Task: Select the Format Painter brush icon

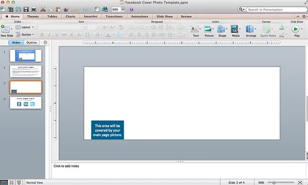Action: [x=66, y=9]
